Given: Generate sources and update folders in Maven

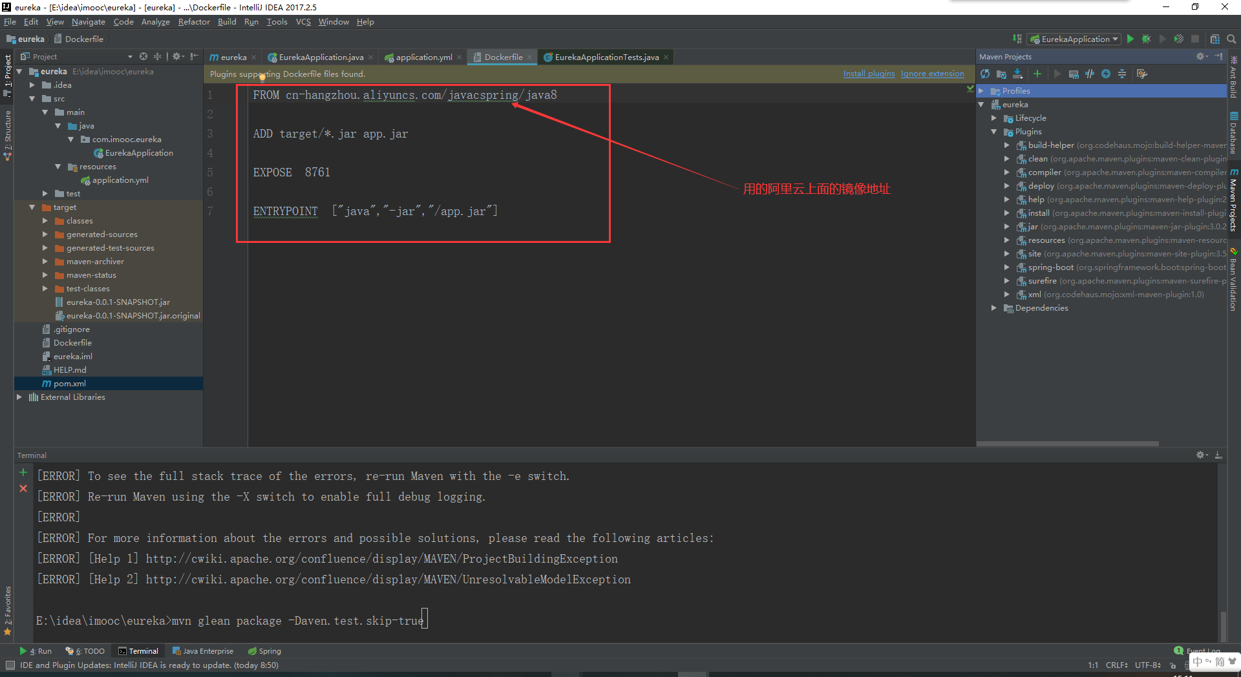Looking at the screenshot, I should (1001, 74).
